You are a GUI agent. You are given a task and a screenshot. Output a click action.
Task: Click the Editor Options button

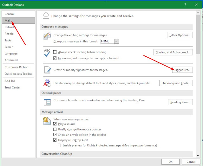180,35
